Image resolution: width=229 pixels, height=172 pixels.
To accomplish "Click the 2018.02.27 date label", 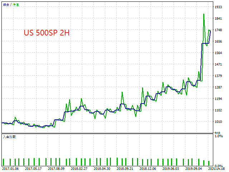I will pyautogui.click(x=79, y=169).
